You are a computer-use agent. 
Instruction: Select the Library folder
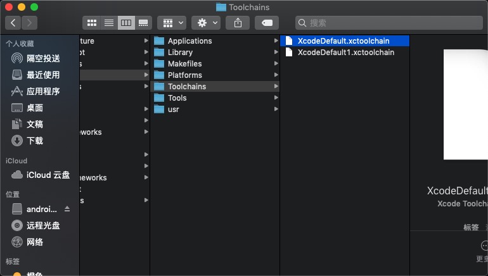[215, 52]
